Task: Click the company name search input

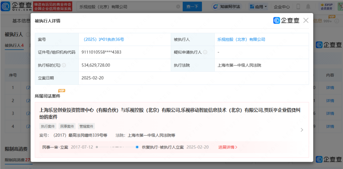Action: [x=128, y=6]
